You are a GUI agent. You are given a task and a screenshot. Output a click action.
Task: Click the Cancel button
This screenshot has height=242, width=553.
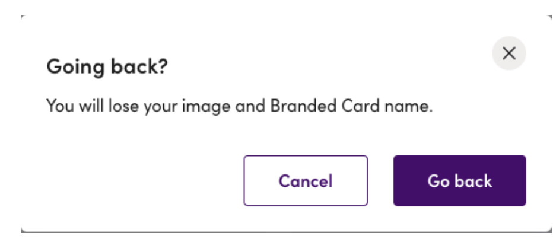click(306, 181)
